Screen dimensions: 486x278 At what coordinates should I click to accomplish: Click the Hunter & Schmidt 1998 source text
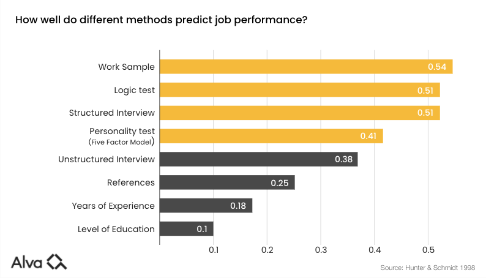click(427, 268)
